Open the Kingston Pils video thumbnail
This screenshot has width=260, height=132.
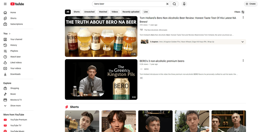101,80
